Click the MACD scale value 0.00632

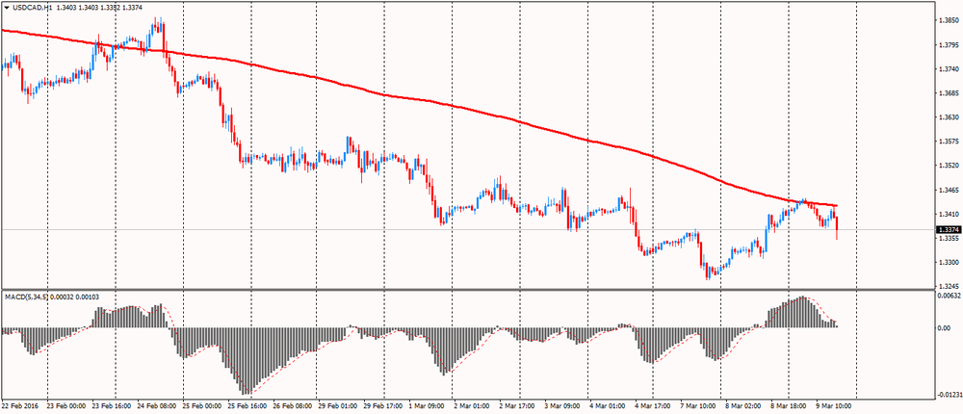click(950, 297)
